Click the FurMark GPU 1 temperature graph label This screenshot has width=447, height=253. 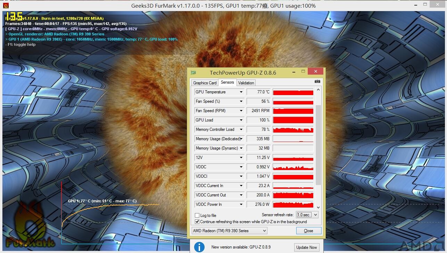pos(102,201)
